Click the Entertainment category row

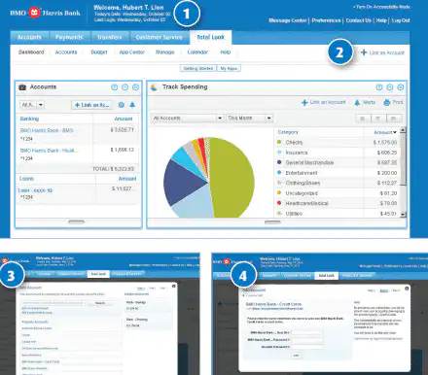(x=337, y=173)
